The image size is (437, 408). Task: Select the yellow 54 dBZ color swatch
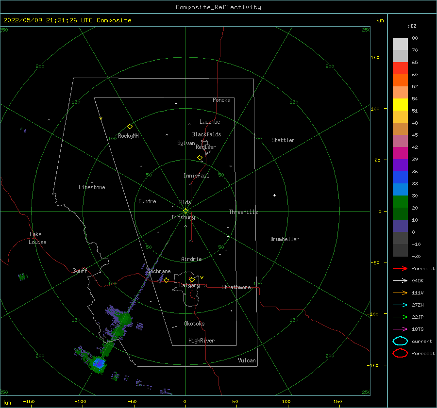click(x=400, y=105)
